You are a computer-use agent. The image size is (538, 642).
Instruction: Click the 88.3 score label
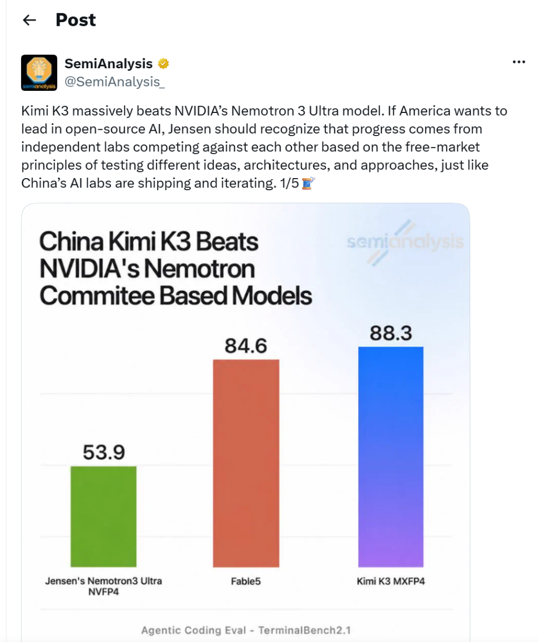(391, 333)
